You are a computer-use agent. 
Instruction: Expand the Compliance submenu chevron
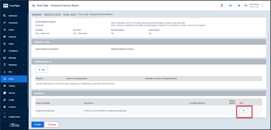[24, 51]
